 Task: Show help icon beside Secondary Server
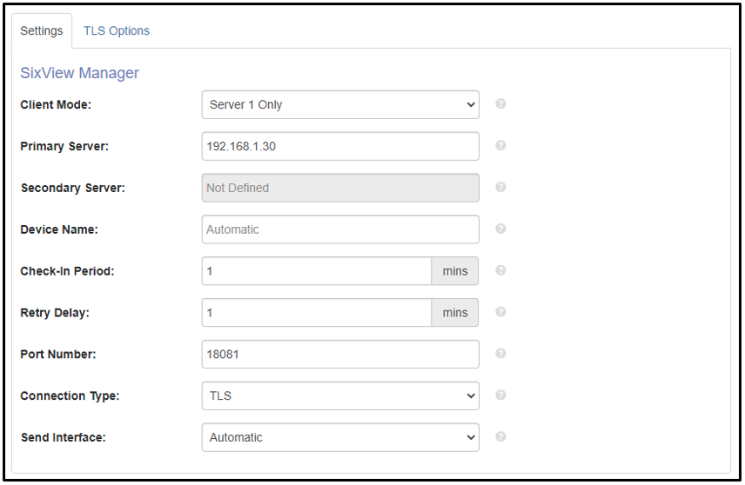[500, 187]
